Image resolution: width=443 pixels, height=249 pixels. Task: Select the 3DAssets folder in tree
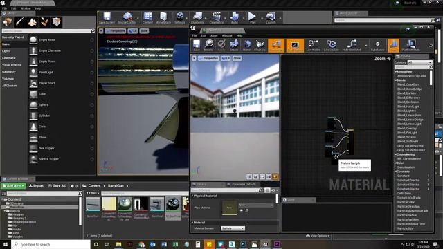click(17, 203)
